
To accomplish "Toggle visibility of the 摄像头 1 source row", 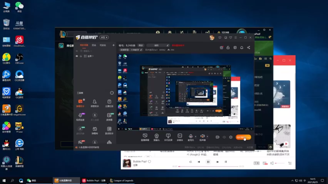I will point(77,51).
